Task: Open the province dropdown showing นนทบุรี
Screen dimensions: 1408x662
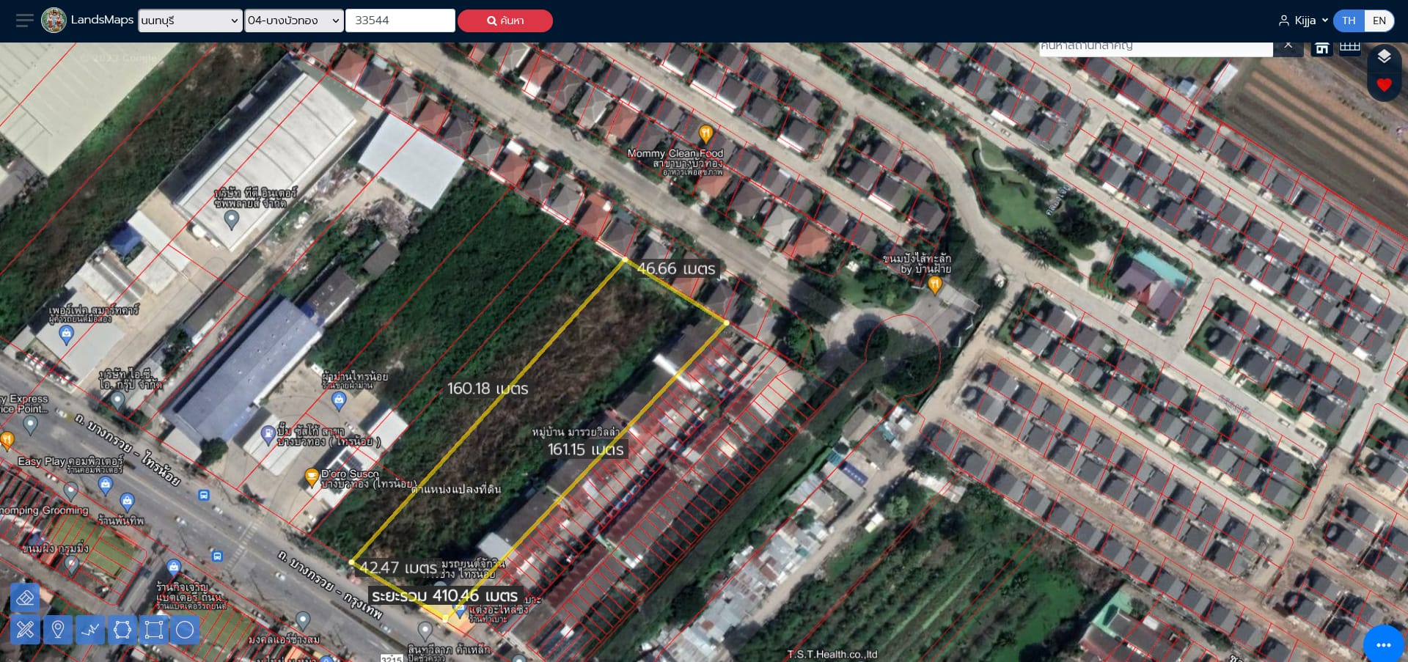Action: (x=190, y=21)
